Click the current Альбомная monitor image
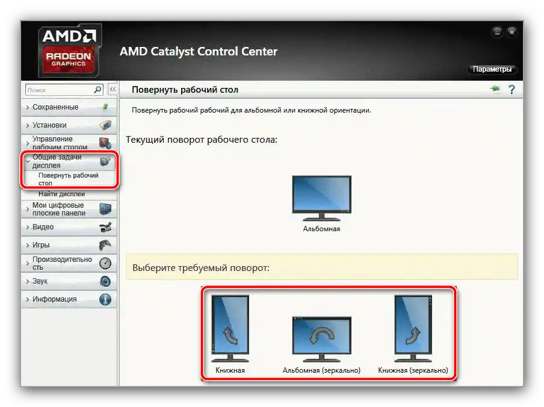The image size is (544, 407). coord(321,198)
